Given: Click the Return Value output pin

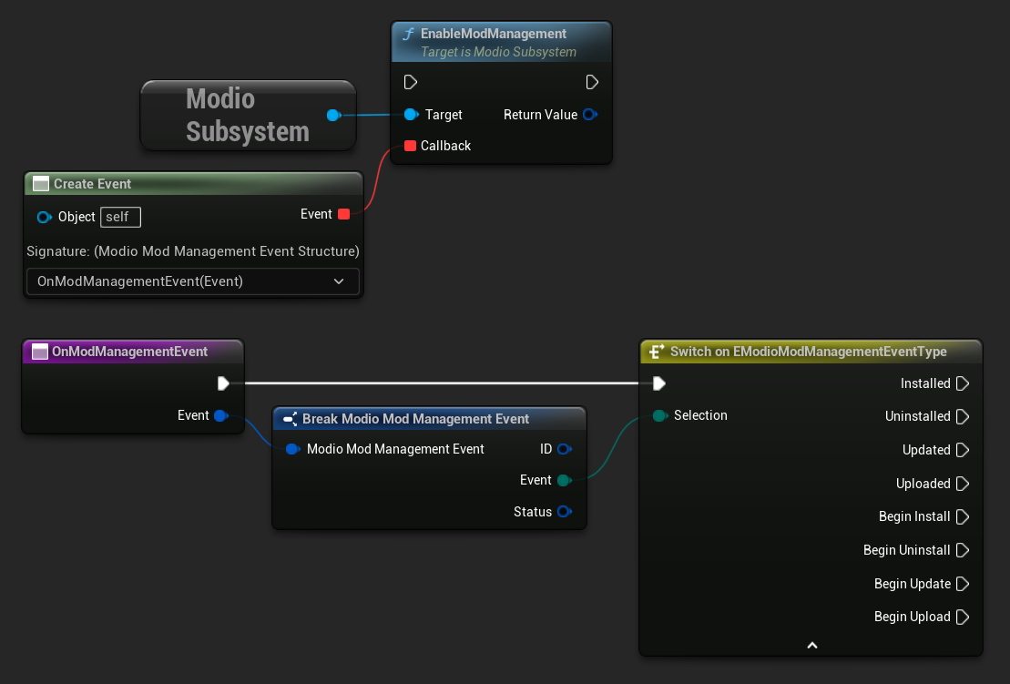Looking at the screenshot, I should pyautogui.click(x=590, y=115).
